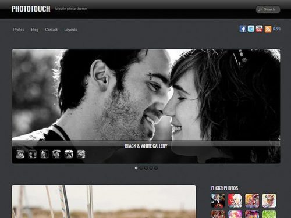This screenshot has height=218, width=291.
Task: Open the Twitter bird icon
Action: (x=251, y=28)
